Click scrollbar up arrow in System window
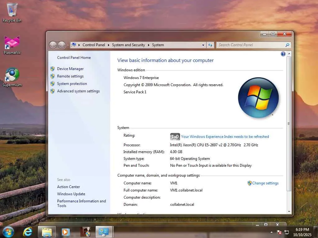 click(x=289, y=54)
